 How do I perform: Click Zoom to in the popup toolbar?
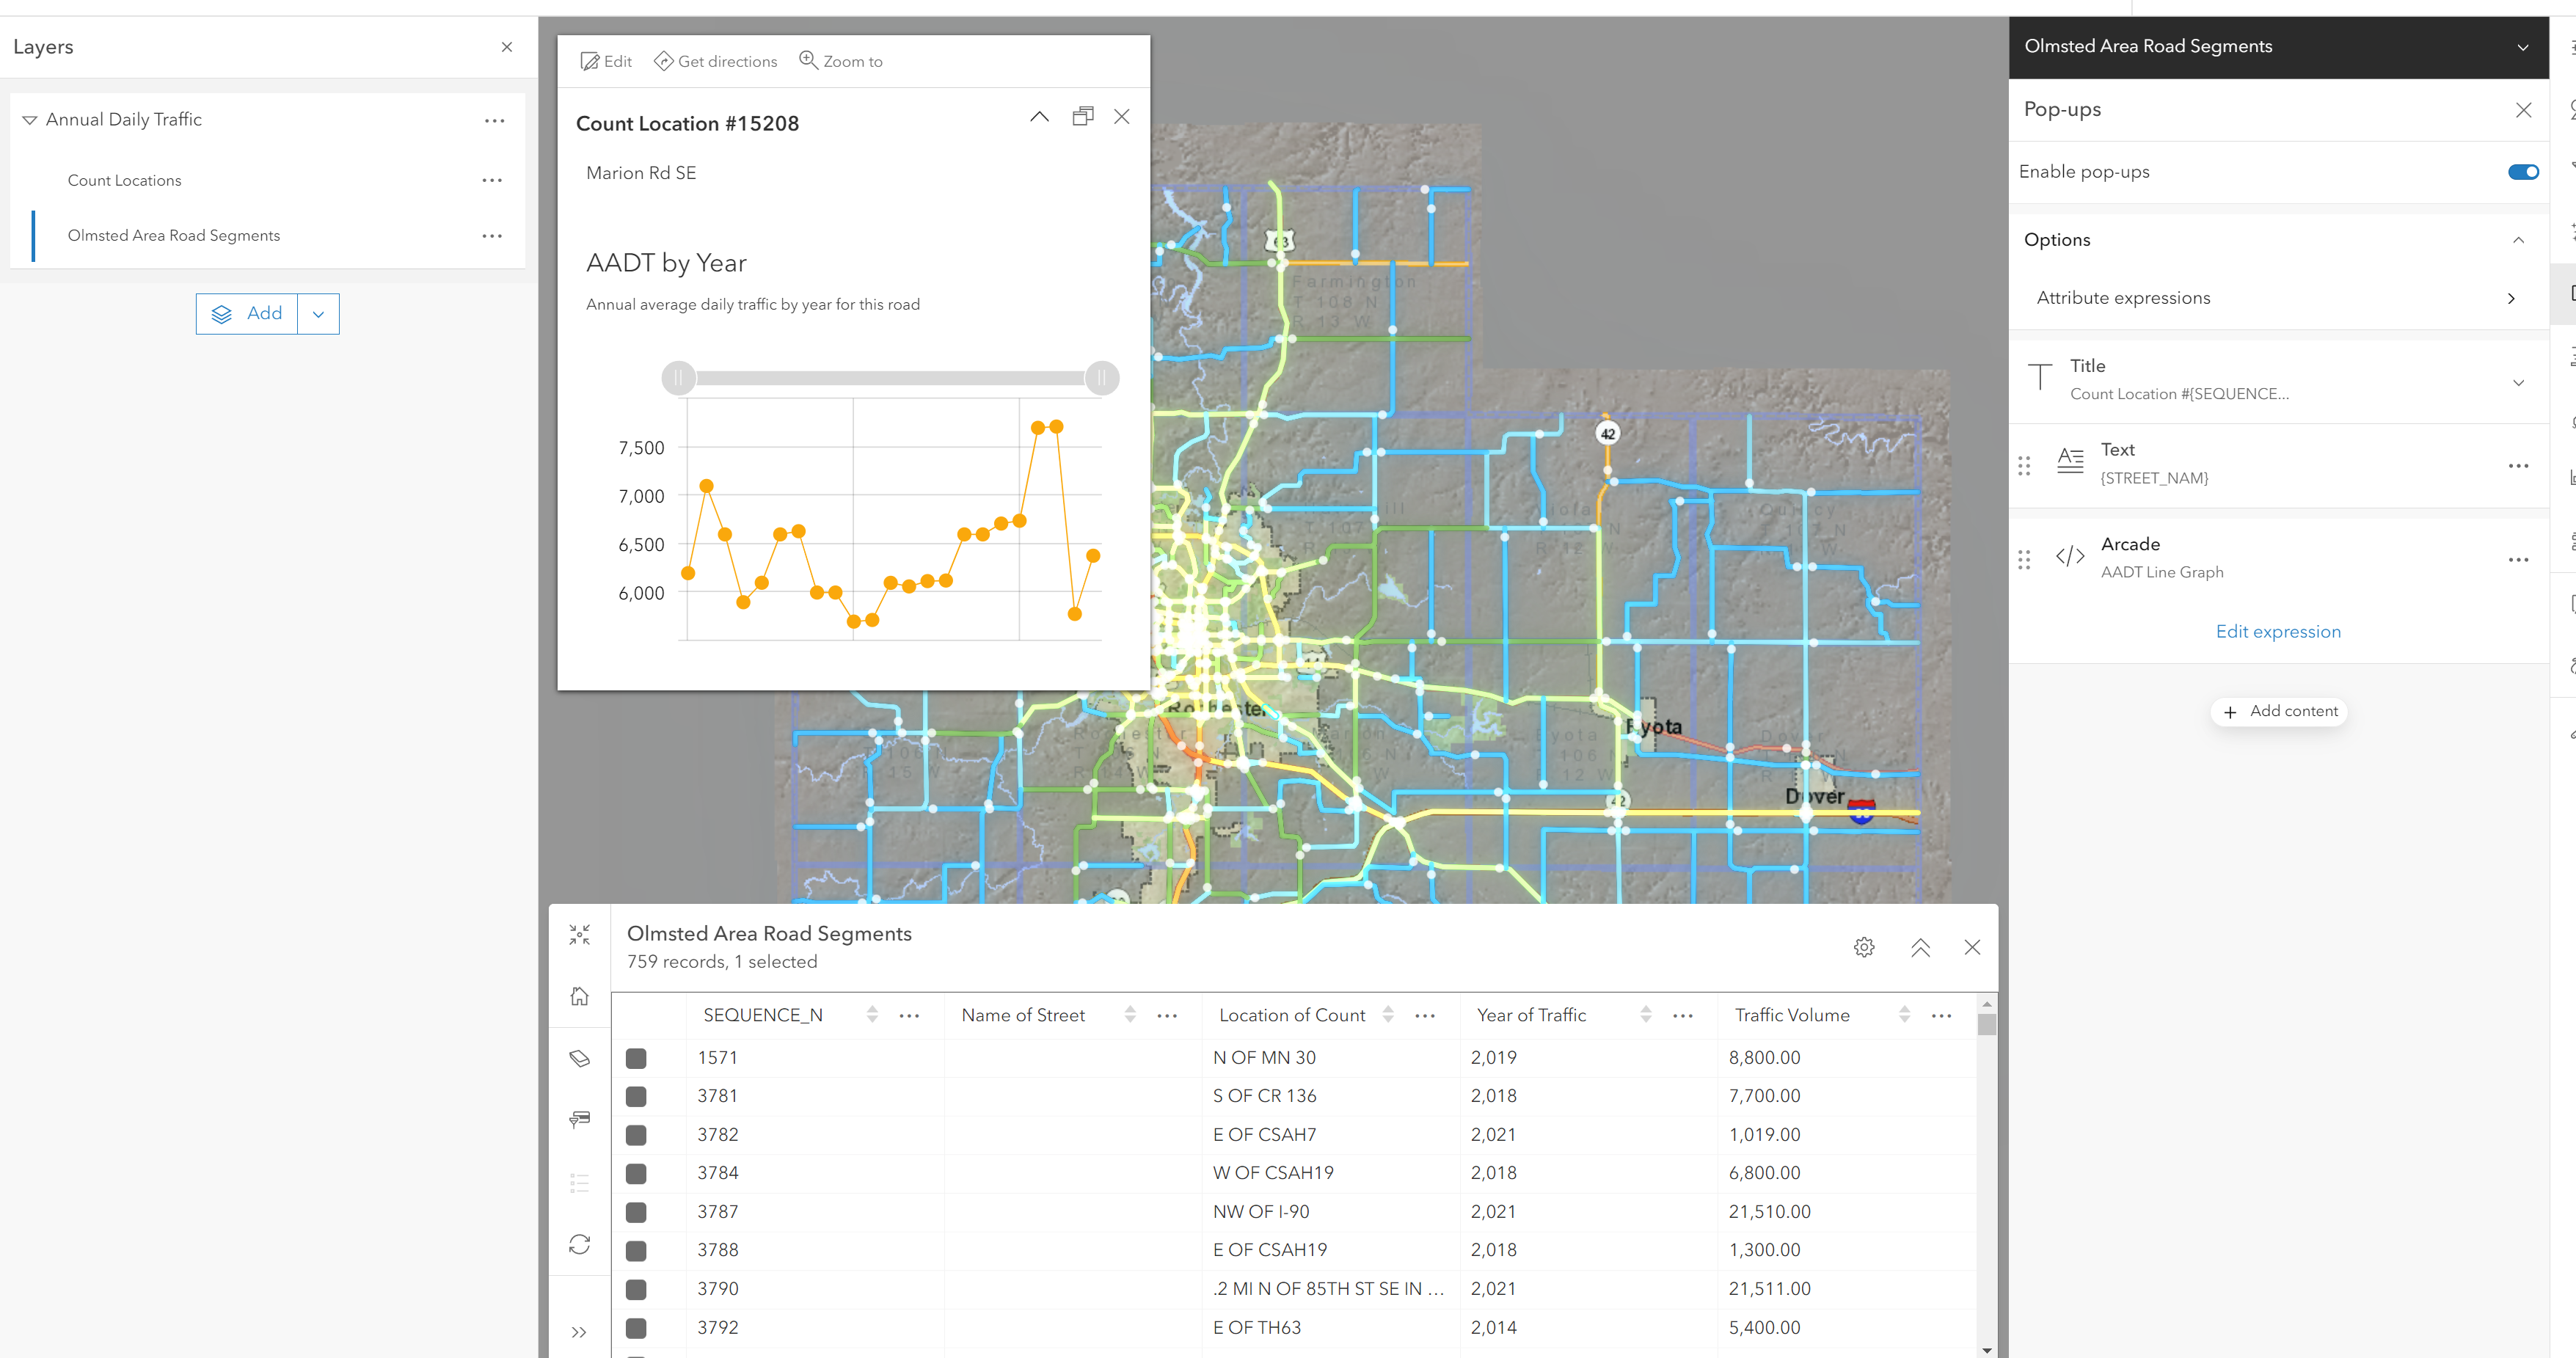tap(841, 61)
